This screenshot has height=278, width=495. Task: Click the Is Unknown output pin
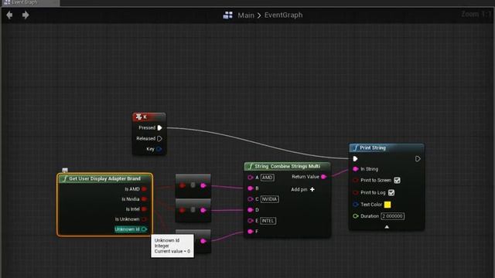tap(144, 219)
